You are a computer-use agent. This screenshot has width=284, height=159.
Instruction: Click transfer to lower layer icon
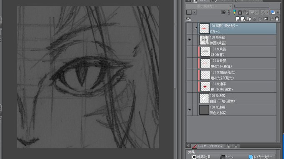pyautogui.click(x=254, y=19)
